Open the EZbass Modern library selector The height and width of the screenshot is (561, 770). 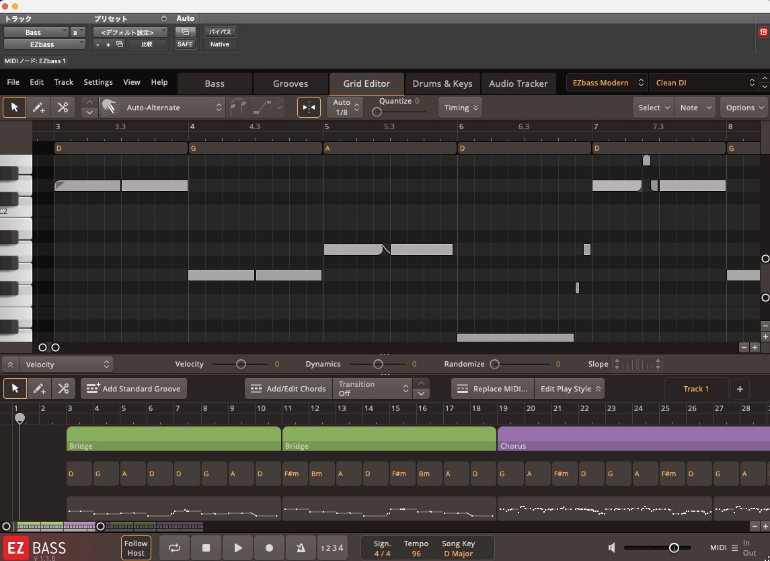(607, 83)
